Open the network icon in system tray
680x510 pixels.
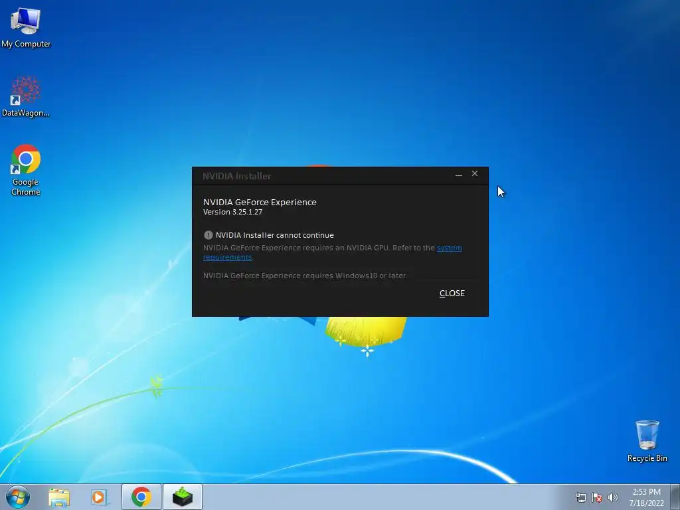[580, 497]
